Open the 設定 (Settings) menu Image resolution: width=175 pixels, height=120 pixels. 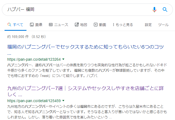[148, 25]
